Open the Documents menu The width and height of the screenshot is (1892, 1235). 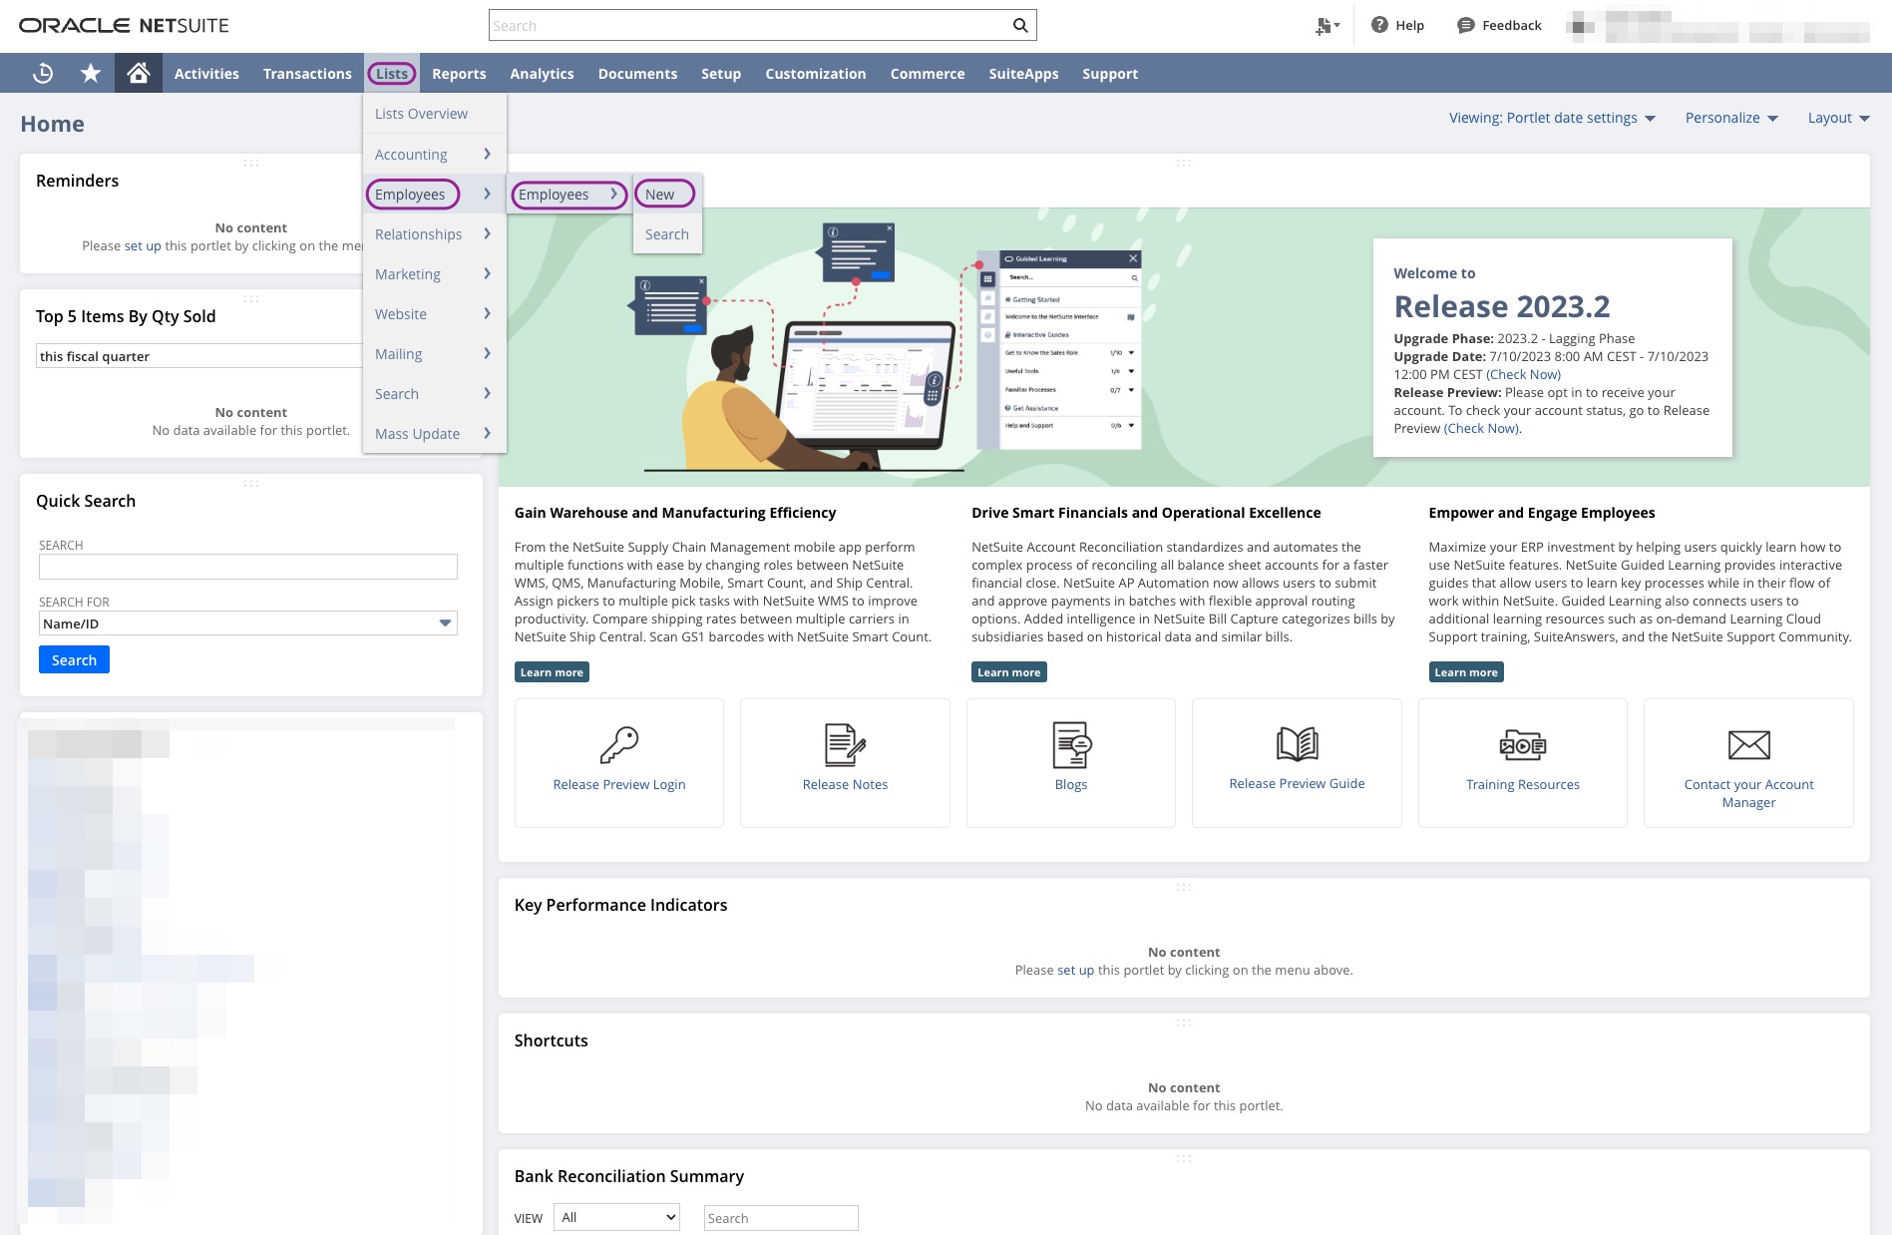[637, 73]
